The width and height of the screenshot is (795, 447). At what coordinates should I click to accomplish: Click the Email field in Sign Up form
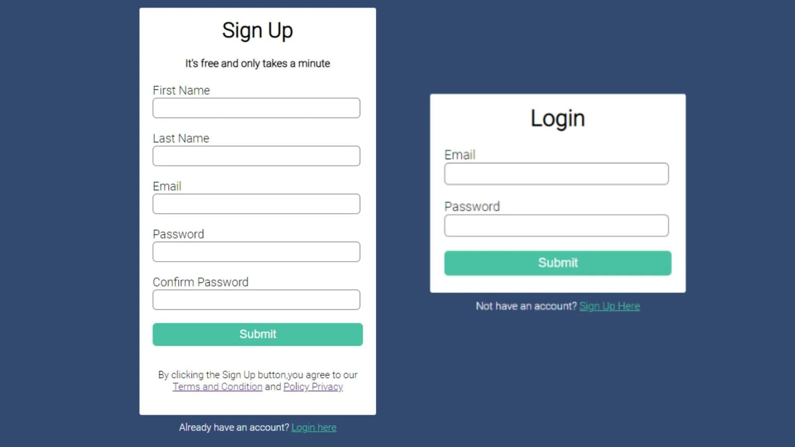(x=256, y=204)
